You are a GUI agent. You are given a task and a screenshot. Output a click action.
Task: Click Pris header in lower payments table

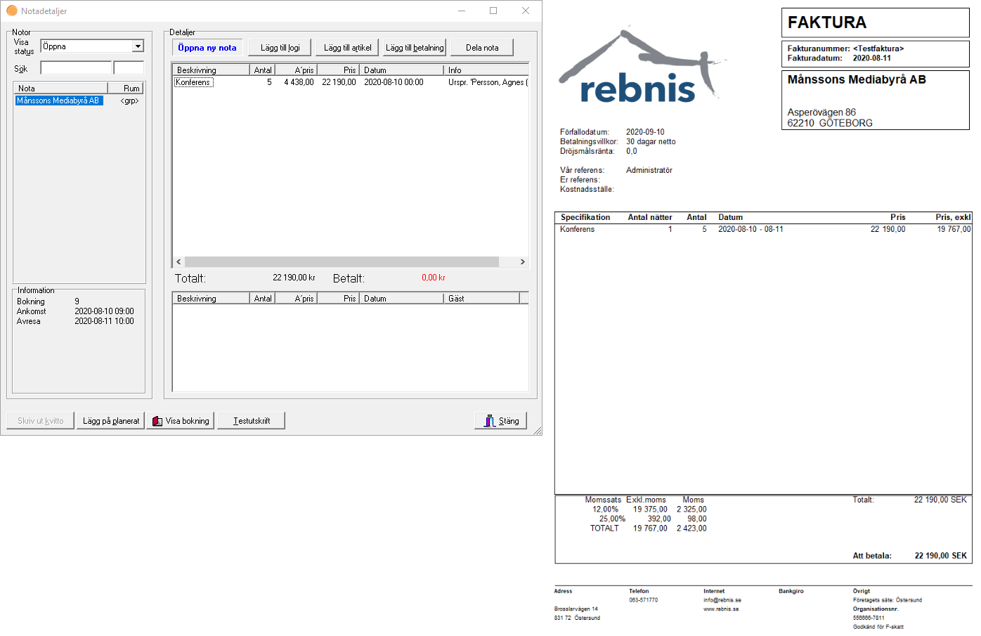(339, 299)
